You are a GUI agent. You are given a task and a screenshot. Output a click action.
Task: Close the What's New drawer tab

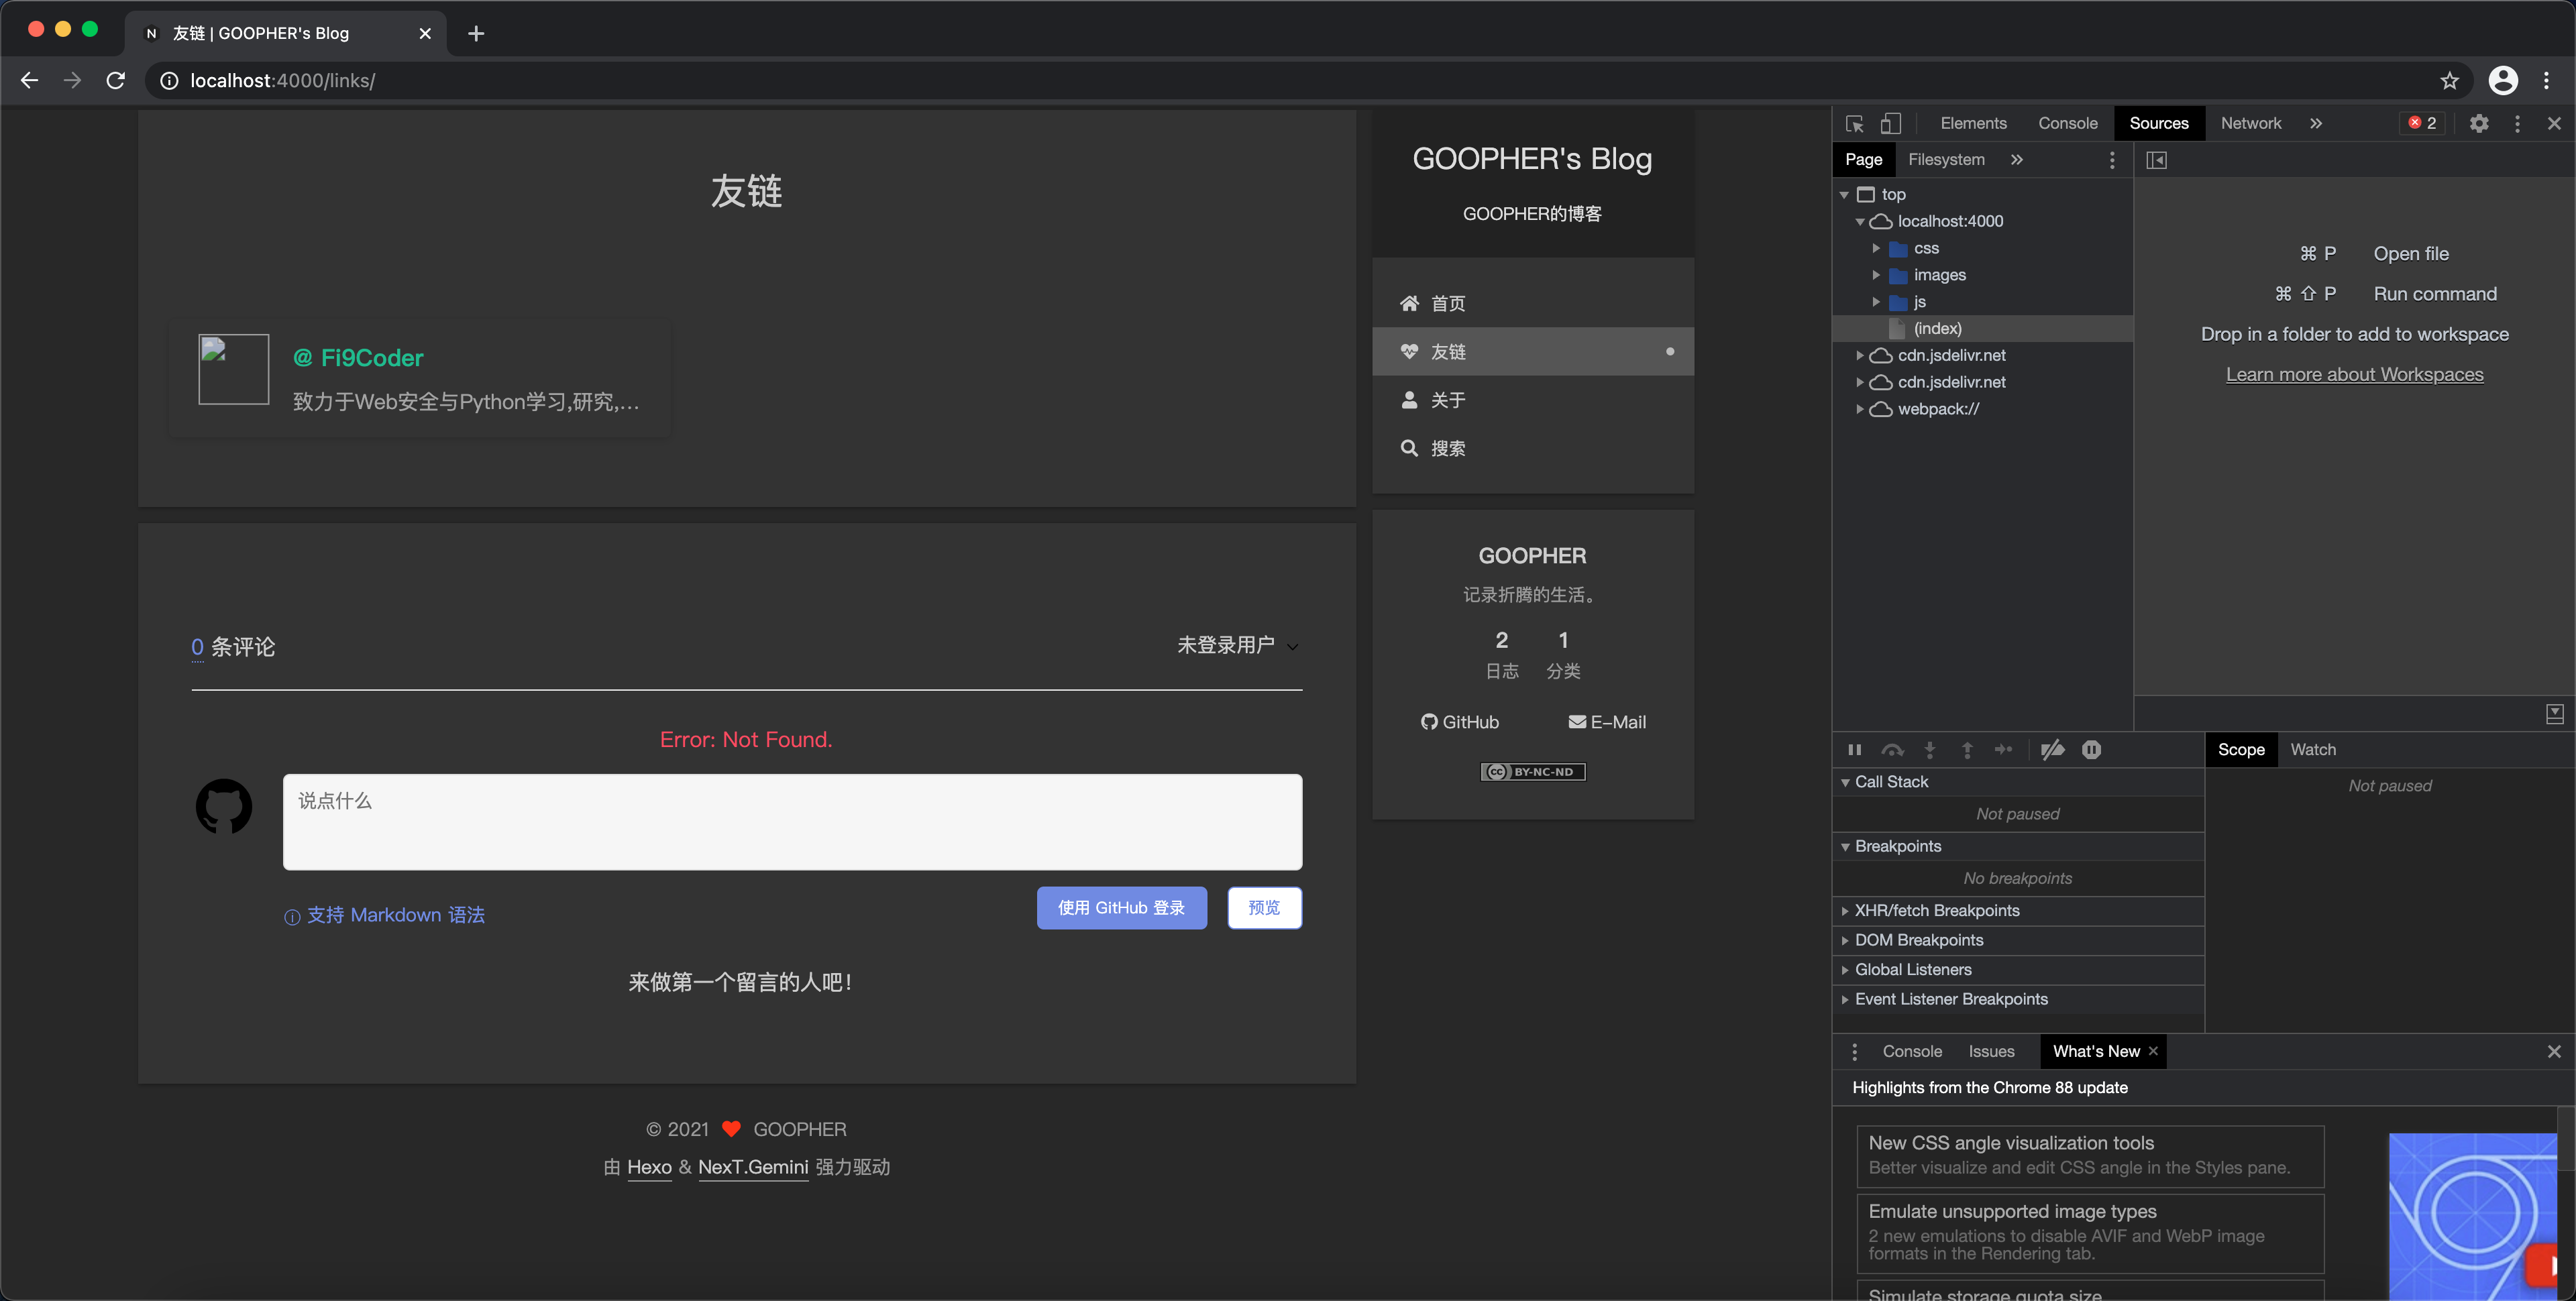(2153, 1051)
